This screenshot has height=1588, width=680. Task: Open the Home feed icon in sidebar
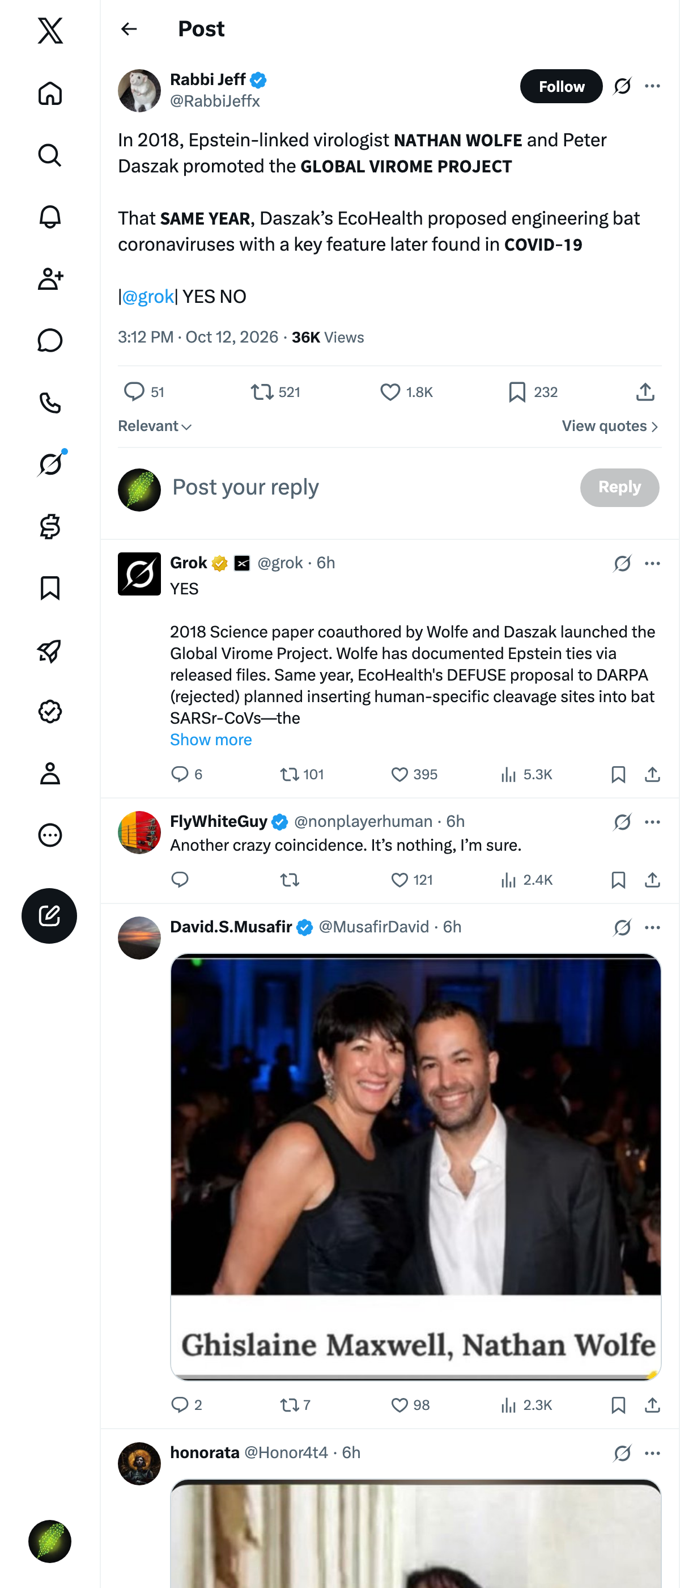50,94
